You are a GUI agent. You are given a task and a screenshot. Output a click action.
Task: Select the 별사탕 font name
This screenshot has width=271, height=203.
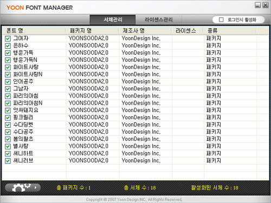click(21, 146)
